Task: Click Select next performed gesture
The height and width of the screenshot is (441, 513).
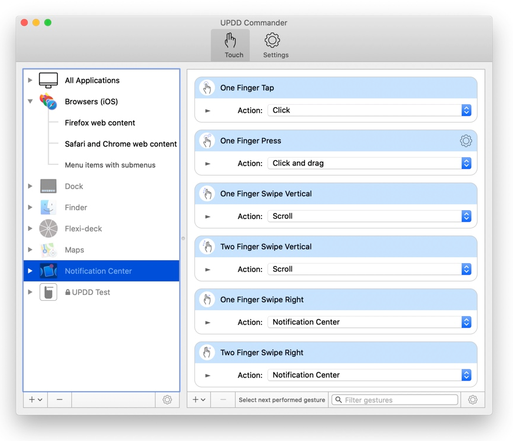Action: click(282, 400)
